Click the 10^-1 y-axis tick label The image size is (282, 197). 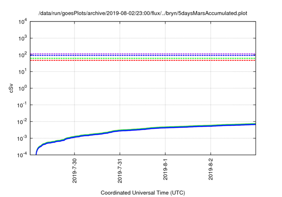tap(22, 105)
